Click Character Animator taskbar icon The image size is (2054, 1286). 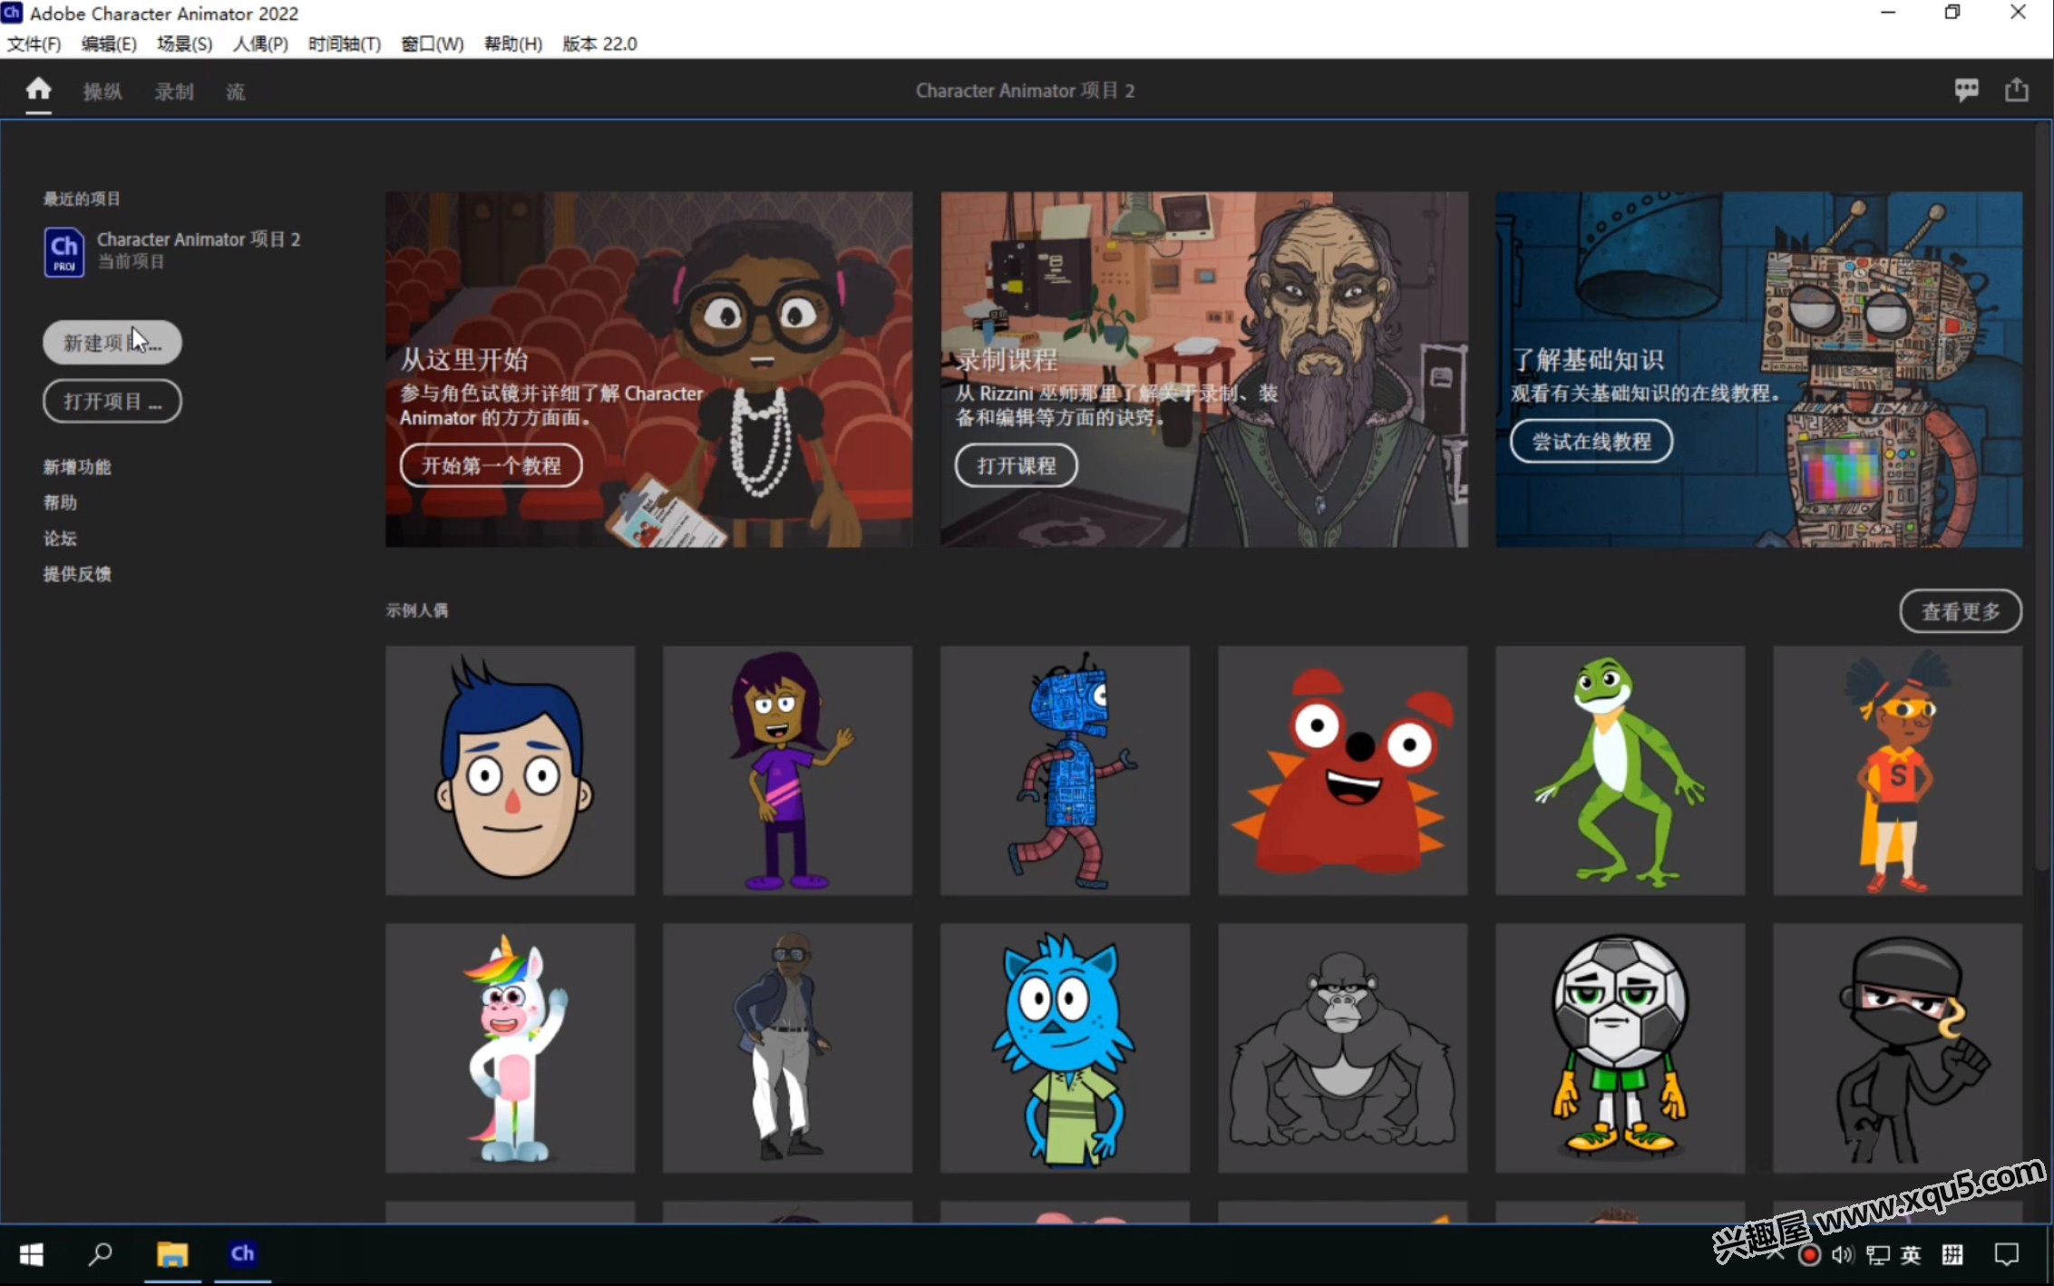(242, 1254)
